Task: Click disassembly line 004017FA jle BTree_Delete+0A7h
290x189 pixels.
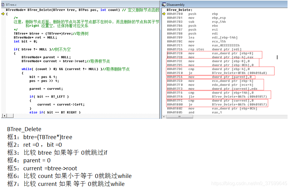Action: click(x=217, y=97)
